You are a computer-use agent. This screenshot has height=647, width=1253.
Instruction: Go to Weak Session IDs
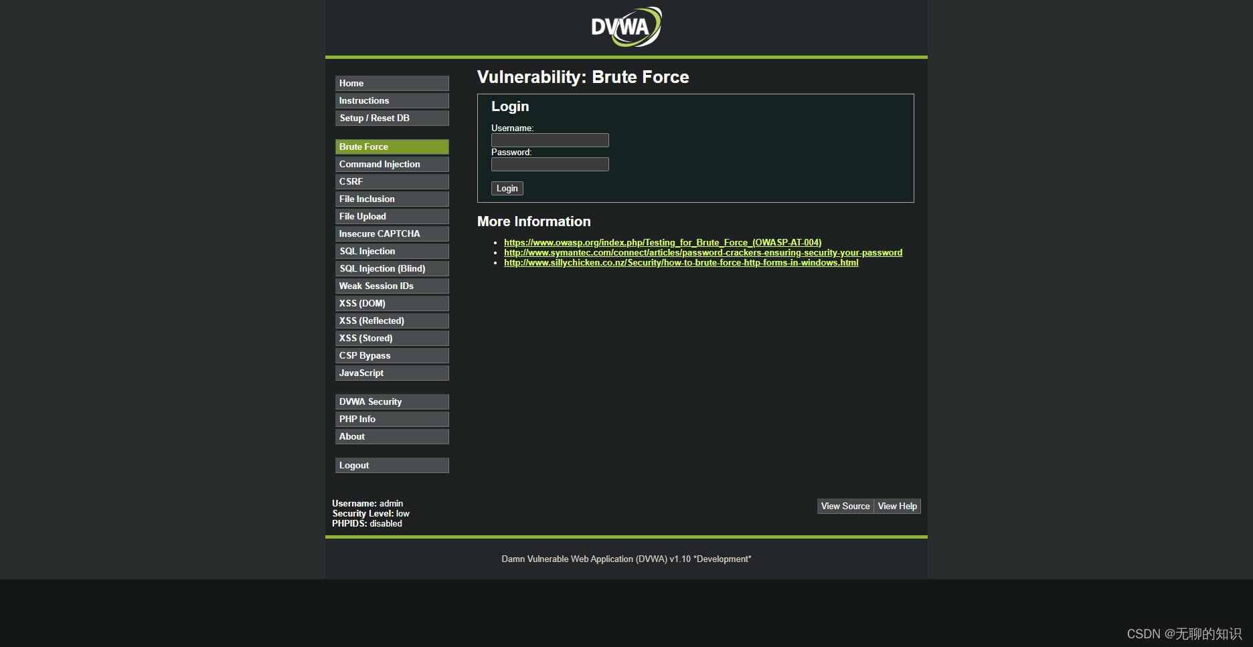pos(392,286)
